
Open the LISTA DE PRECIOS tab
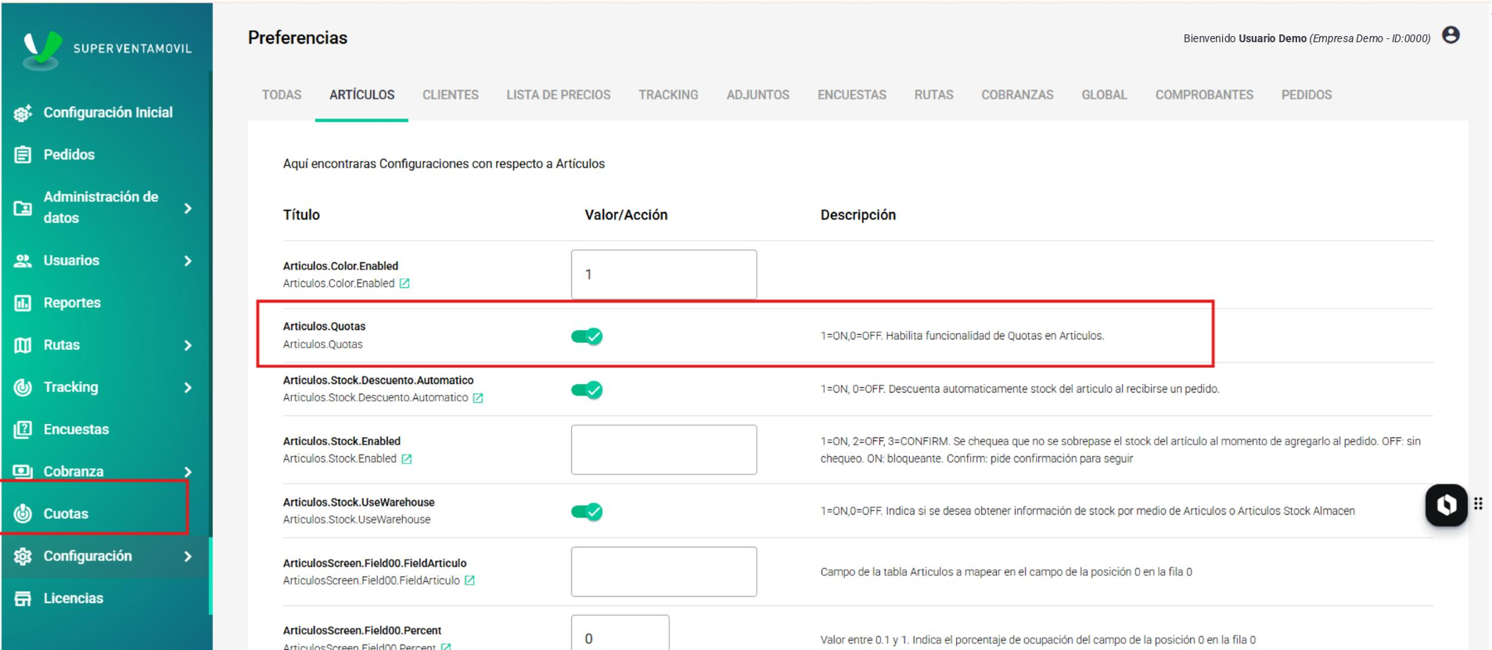coord(559,95)
